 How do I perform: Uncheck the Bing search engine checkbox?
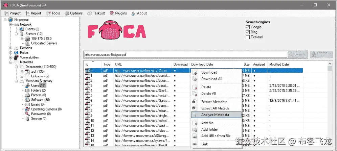248,32
